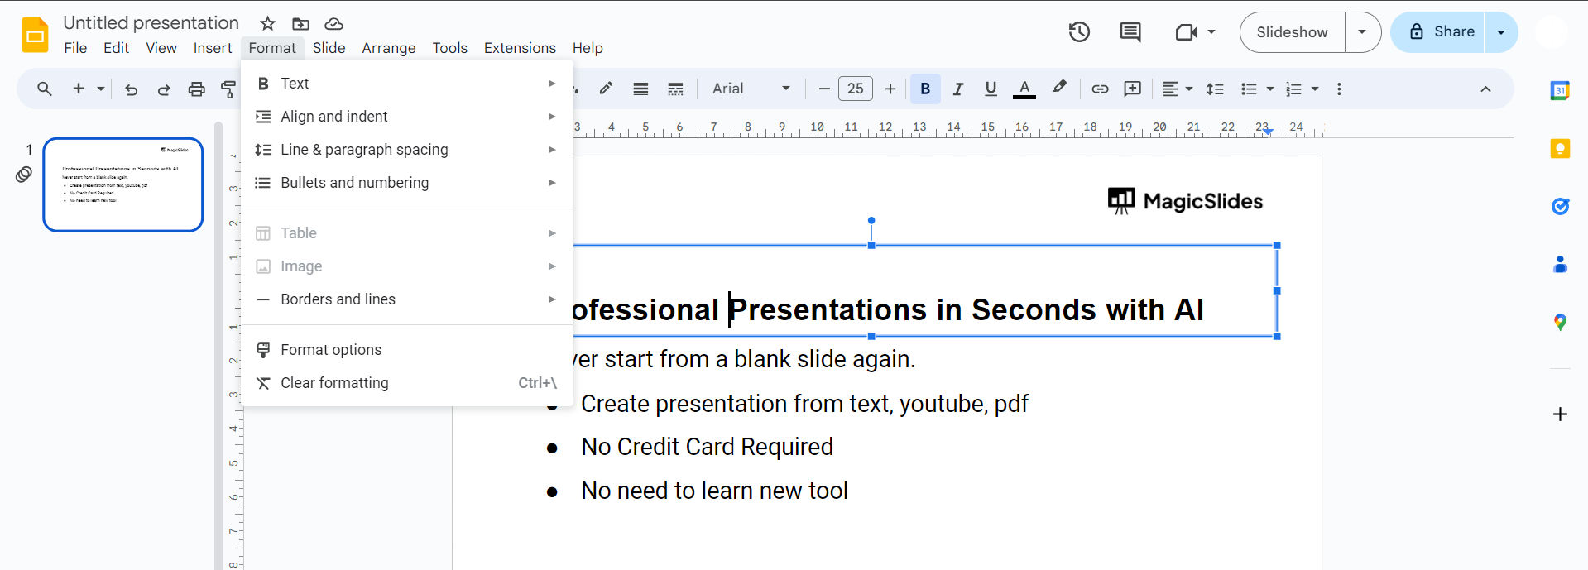Open the Help menu
Image resolution: width=1588 pixels, height=570 pixels.
[588, 48]
